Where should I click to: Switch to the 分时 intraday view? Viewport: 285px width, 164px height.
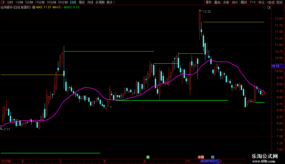pos(10,2)
